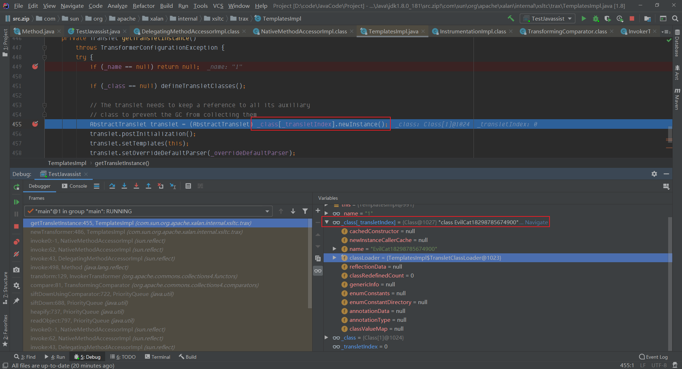Click the Step Into debugger icon
The height and width of the screenshot is (369, 682).
pos(124,186)
